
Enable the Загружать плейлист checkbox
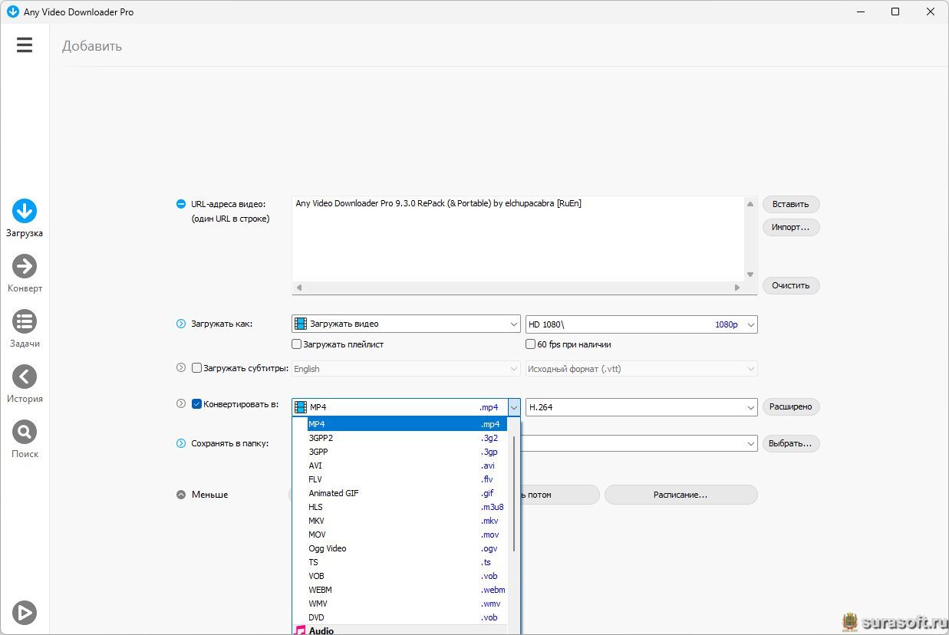297,344
